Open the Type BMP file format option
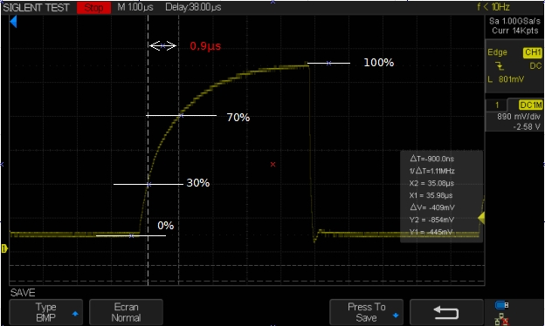 pos(46,312)
